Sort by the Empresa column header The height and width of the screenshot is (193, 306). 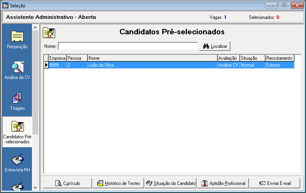(x=57, y=58)
